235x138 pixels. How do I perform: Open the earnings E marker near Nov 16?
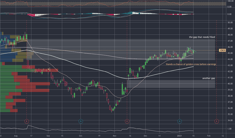coord(127,121)
